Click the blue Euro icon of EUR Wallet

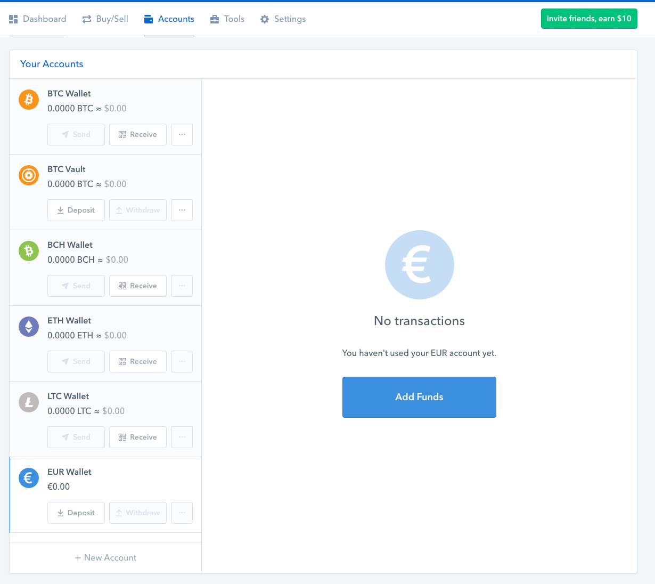pos(29,478)
